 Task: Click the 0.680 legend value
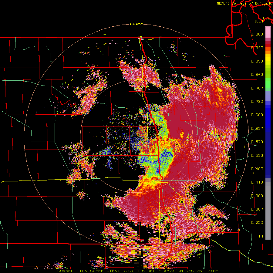[x=257, y=115]
